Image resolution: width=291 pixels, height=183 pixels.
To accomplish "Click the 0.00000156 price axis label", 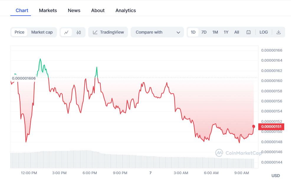I will point(272,101).
